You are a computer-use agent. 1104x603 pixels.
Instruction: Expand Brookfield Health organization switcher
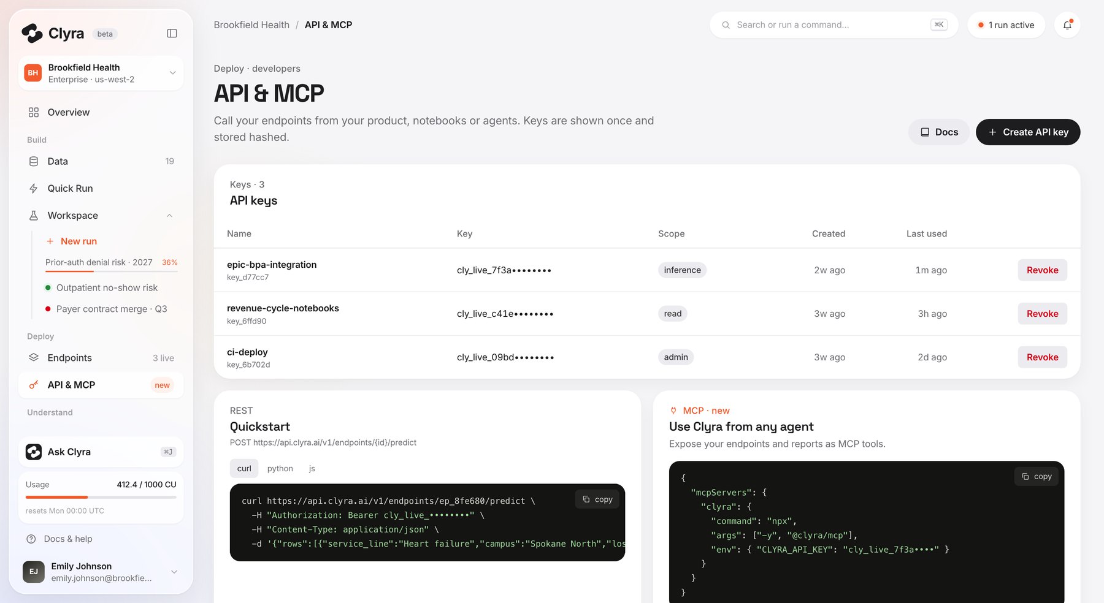point(101,73)
